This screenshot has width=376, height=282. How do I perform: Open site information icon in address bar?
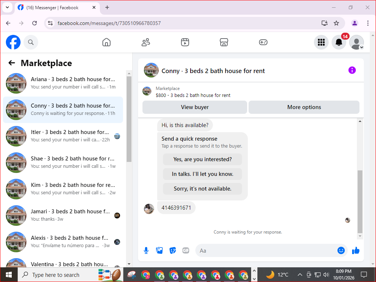[x=50, y=23]
